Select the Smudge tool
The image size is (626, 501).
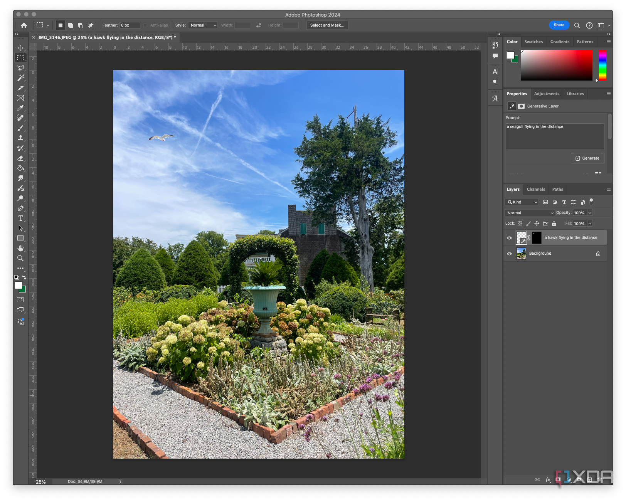pyautogui.click(x=20, y=178)
